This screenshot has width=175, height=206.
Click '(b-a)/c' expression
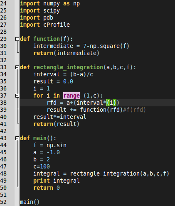81,75
